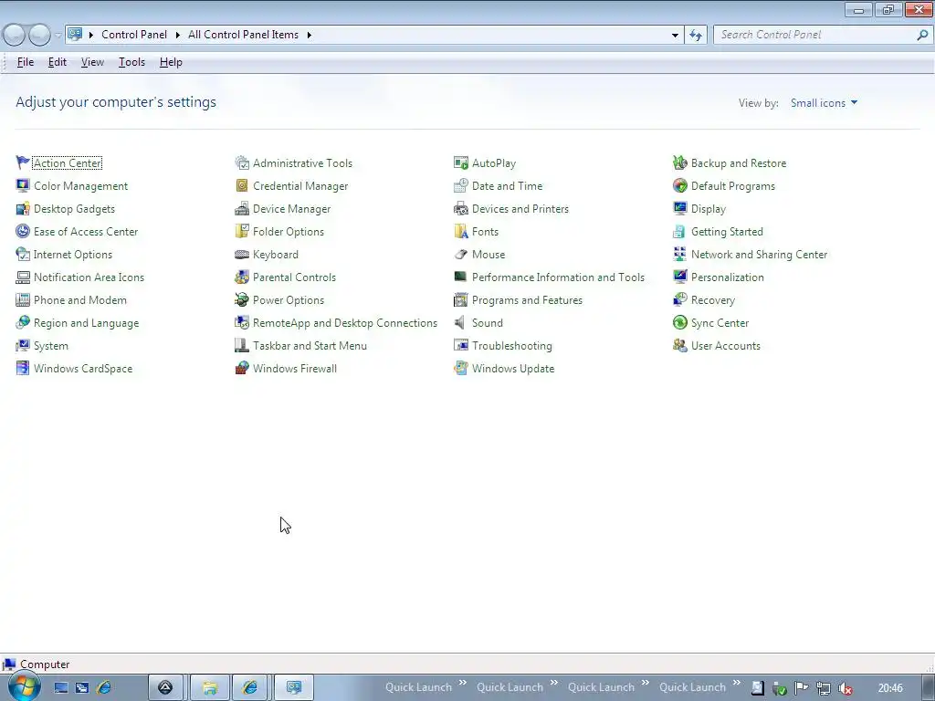Click the Devices and Printers icon
Screen dimensions: 935x701
461,209
